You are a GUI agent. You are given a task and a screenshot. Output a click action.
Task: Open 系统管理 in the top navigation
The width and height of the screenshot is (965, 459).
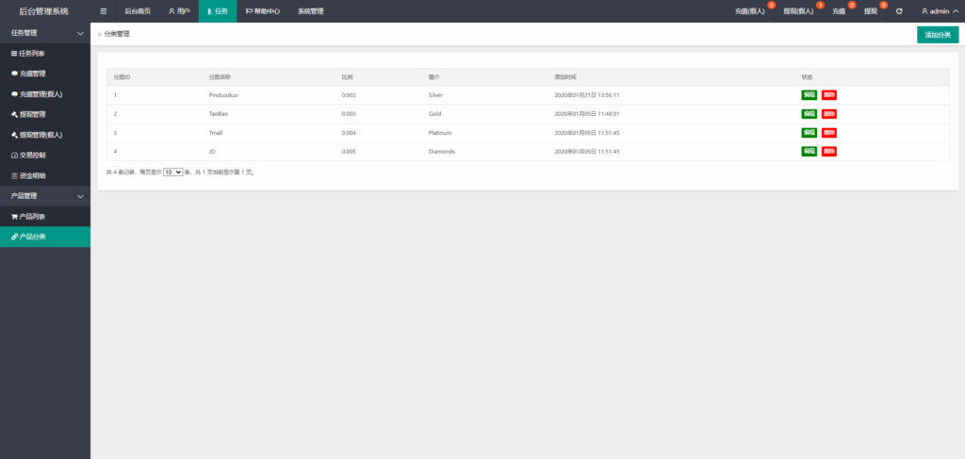click(x=310, y=11)
